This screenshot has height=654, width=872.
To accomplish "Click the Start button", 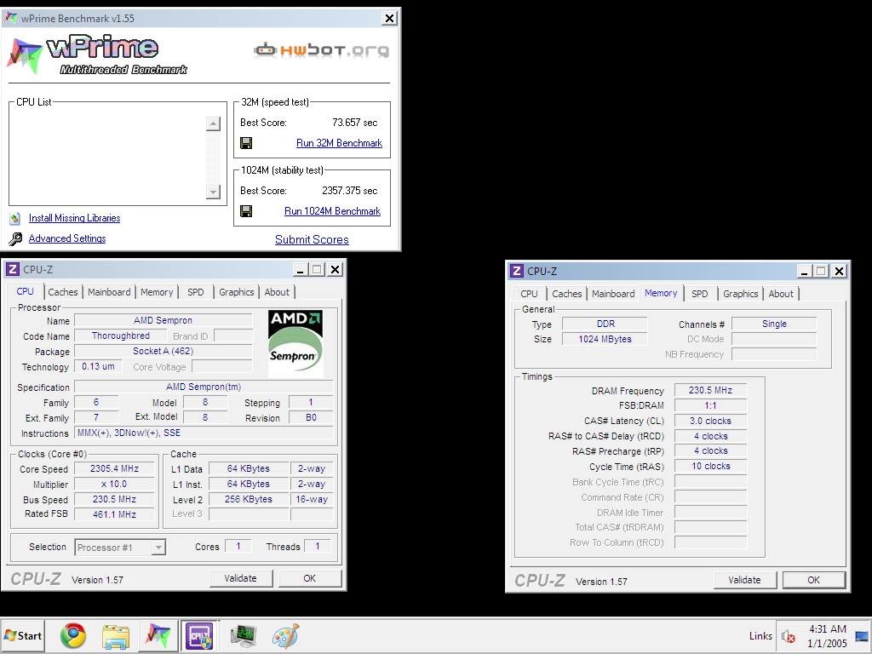I will tap(23, 635).
